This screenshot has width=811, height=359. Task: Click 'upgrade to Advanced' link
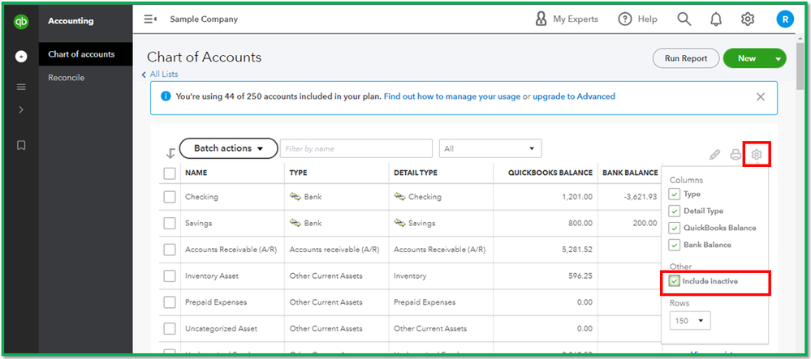pyautogui.click(x=574, y=96)
